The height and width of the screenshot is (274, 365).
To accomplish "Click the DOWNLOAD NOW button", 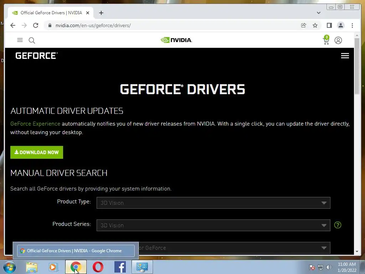I will pyautogui.click(x=37, y=152).
